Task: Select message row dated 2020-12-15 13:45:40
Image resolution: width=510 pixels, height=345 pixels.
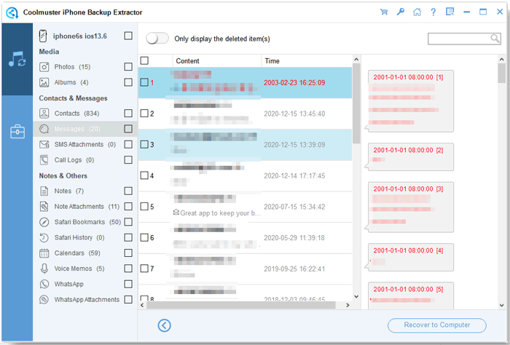Action: [246, 114]
